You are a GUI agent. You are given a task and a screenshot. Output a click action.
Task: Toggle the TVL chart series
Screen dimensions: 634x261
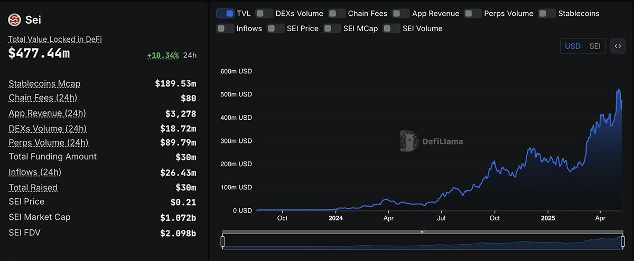(225, 13)
